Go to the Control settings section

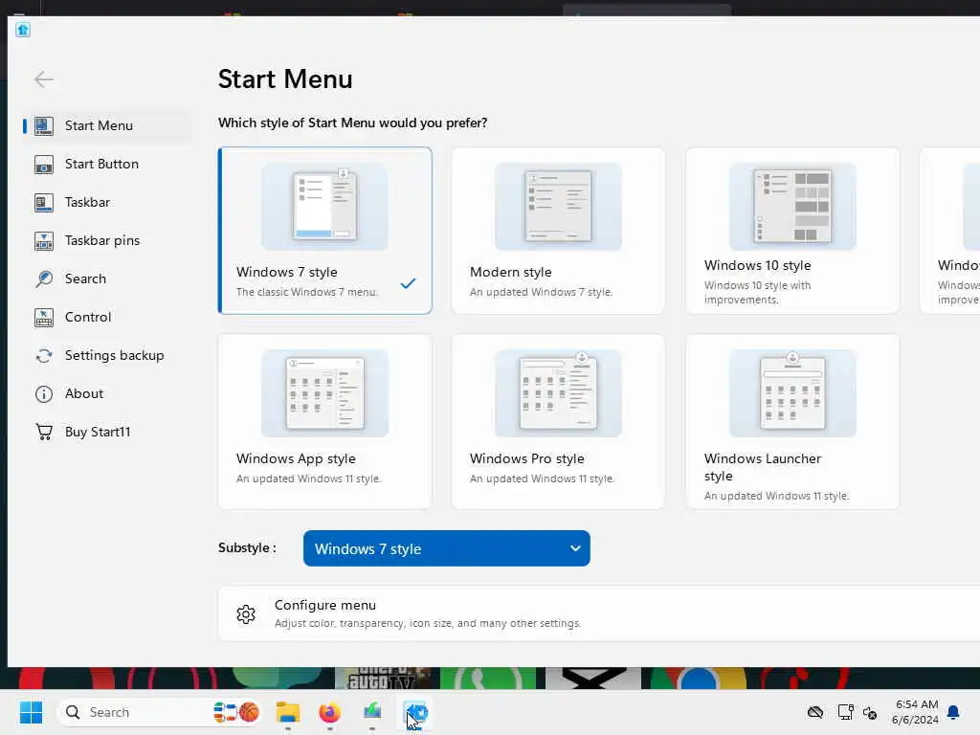(x=106, y=318)
